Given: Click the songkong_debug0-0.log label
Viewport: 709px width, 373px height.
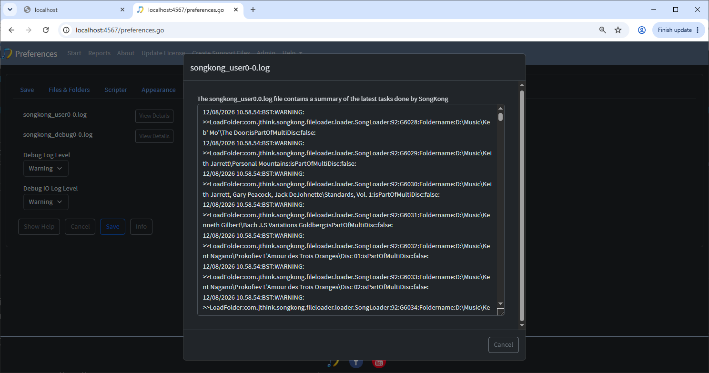Looking at the screenshot, I should click(58, 135).
